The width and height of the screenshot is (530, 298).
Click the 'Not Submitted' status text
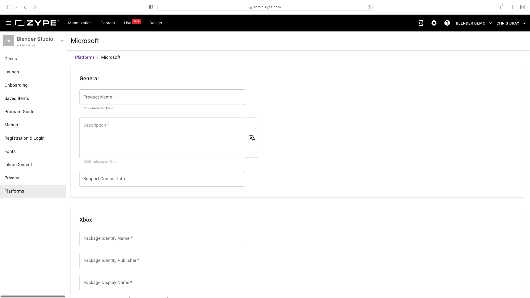[x=26, y=46]
